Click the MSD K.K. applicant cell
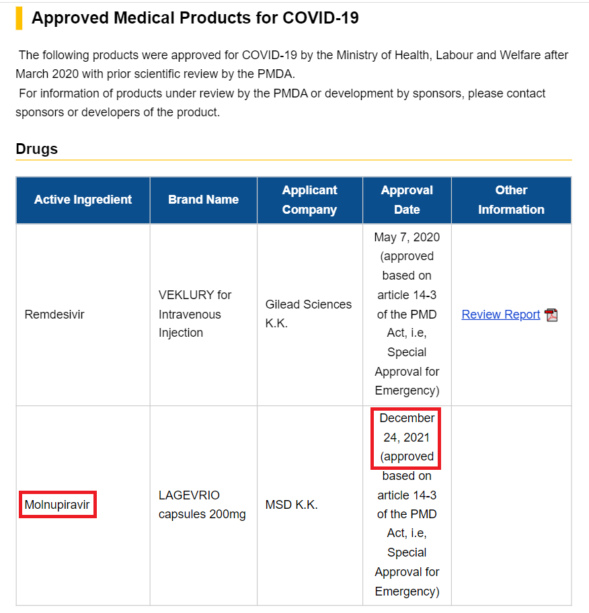This screenshot has width=589, height=613. click(291, 505)
